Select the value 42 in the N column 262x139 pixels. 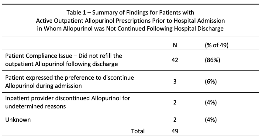point(174,60)
